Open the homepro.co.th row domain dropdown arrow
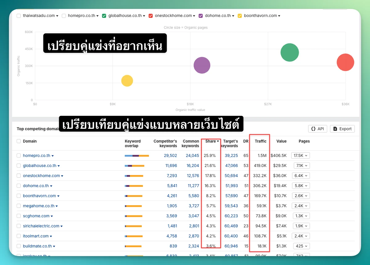Image resolution: width=370 pixels, height=265 pixels. [53, 156]
